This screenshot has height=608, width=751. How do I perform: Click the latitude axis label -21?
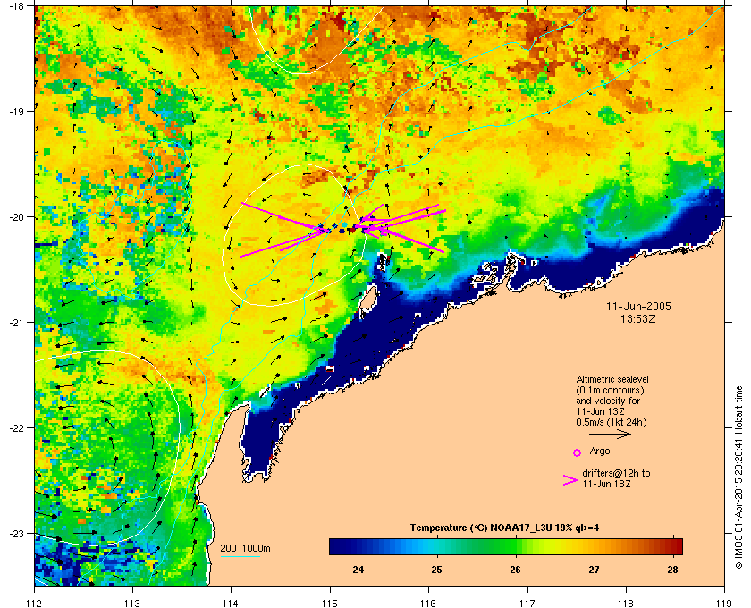[x=16, y=323]
